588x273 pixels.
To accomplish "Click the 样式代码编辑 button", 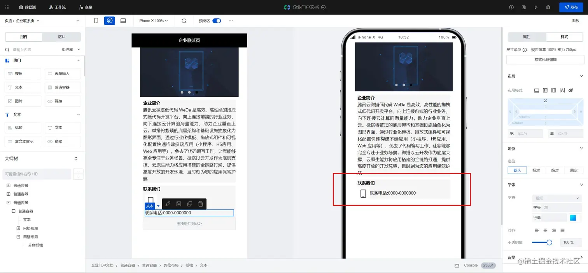I will click(545, 59).
